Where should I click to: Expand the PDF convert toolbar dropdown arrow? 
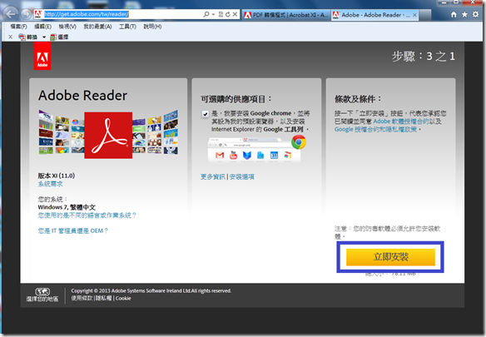point(44,37)
